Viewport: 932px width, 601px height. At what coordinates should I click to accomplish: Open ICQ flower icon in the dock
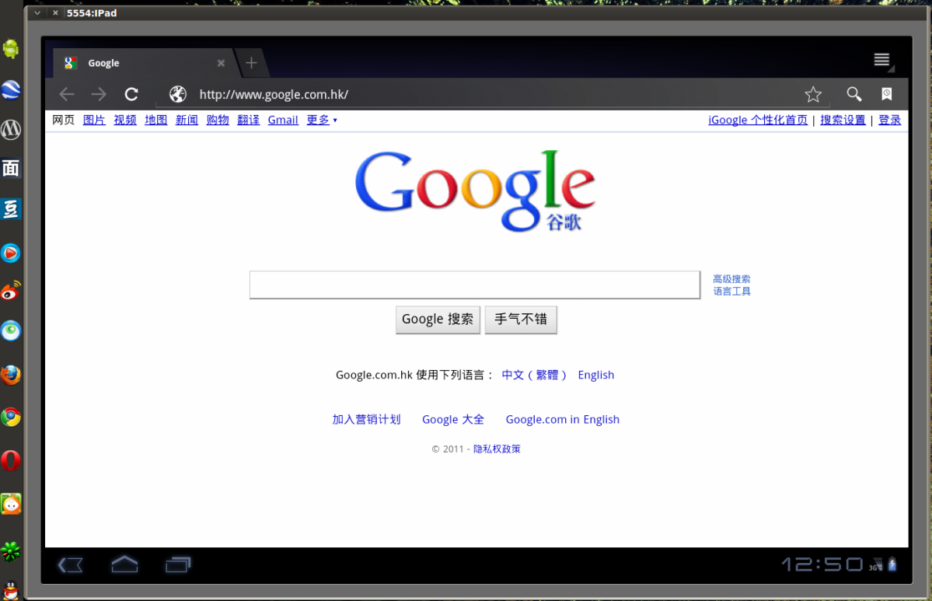pos(11,552)
